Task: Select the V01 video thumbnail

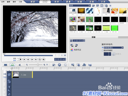Action: pos(73,12)
